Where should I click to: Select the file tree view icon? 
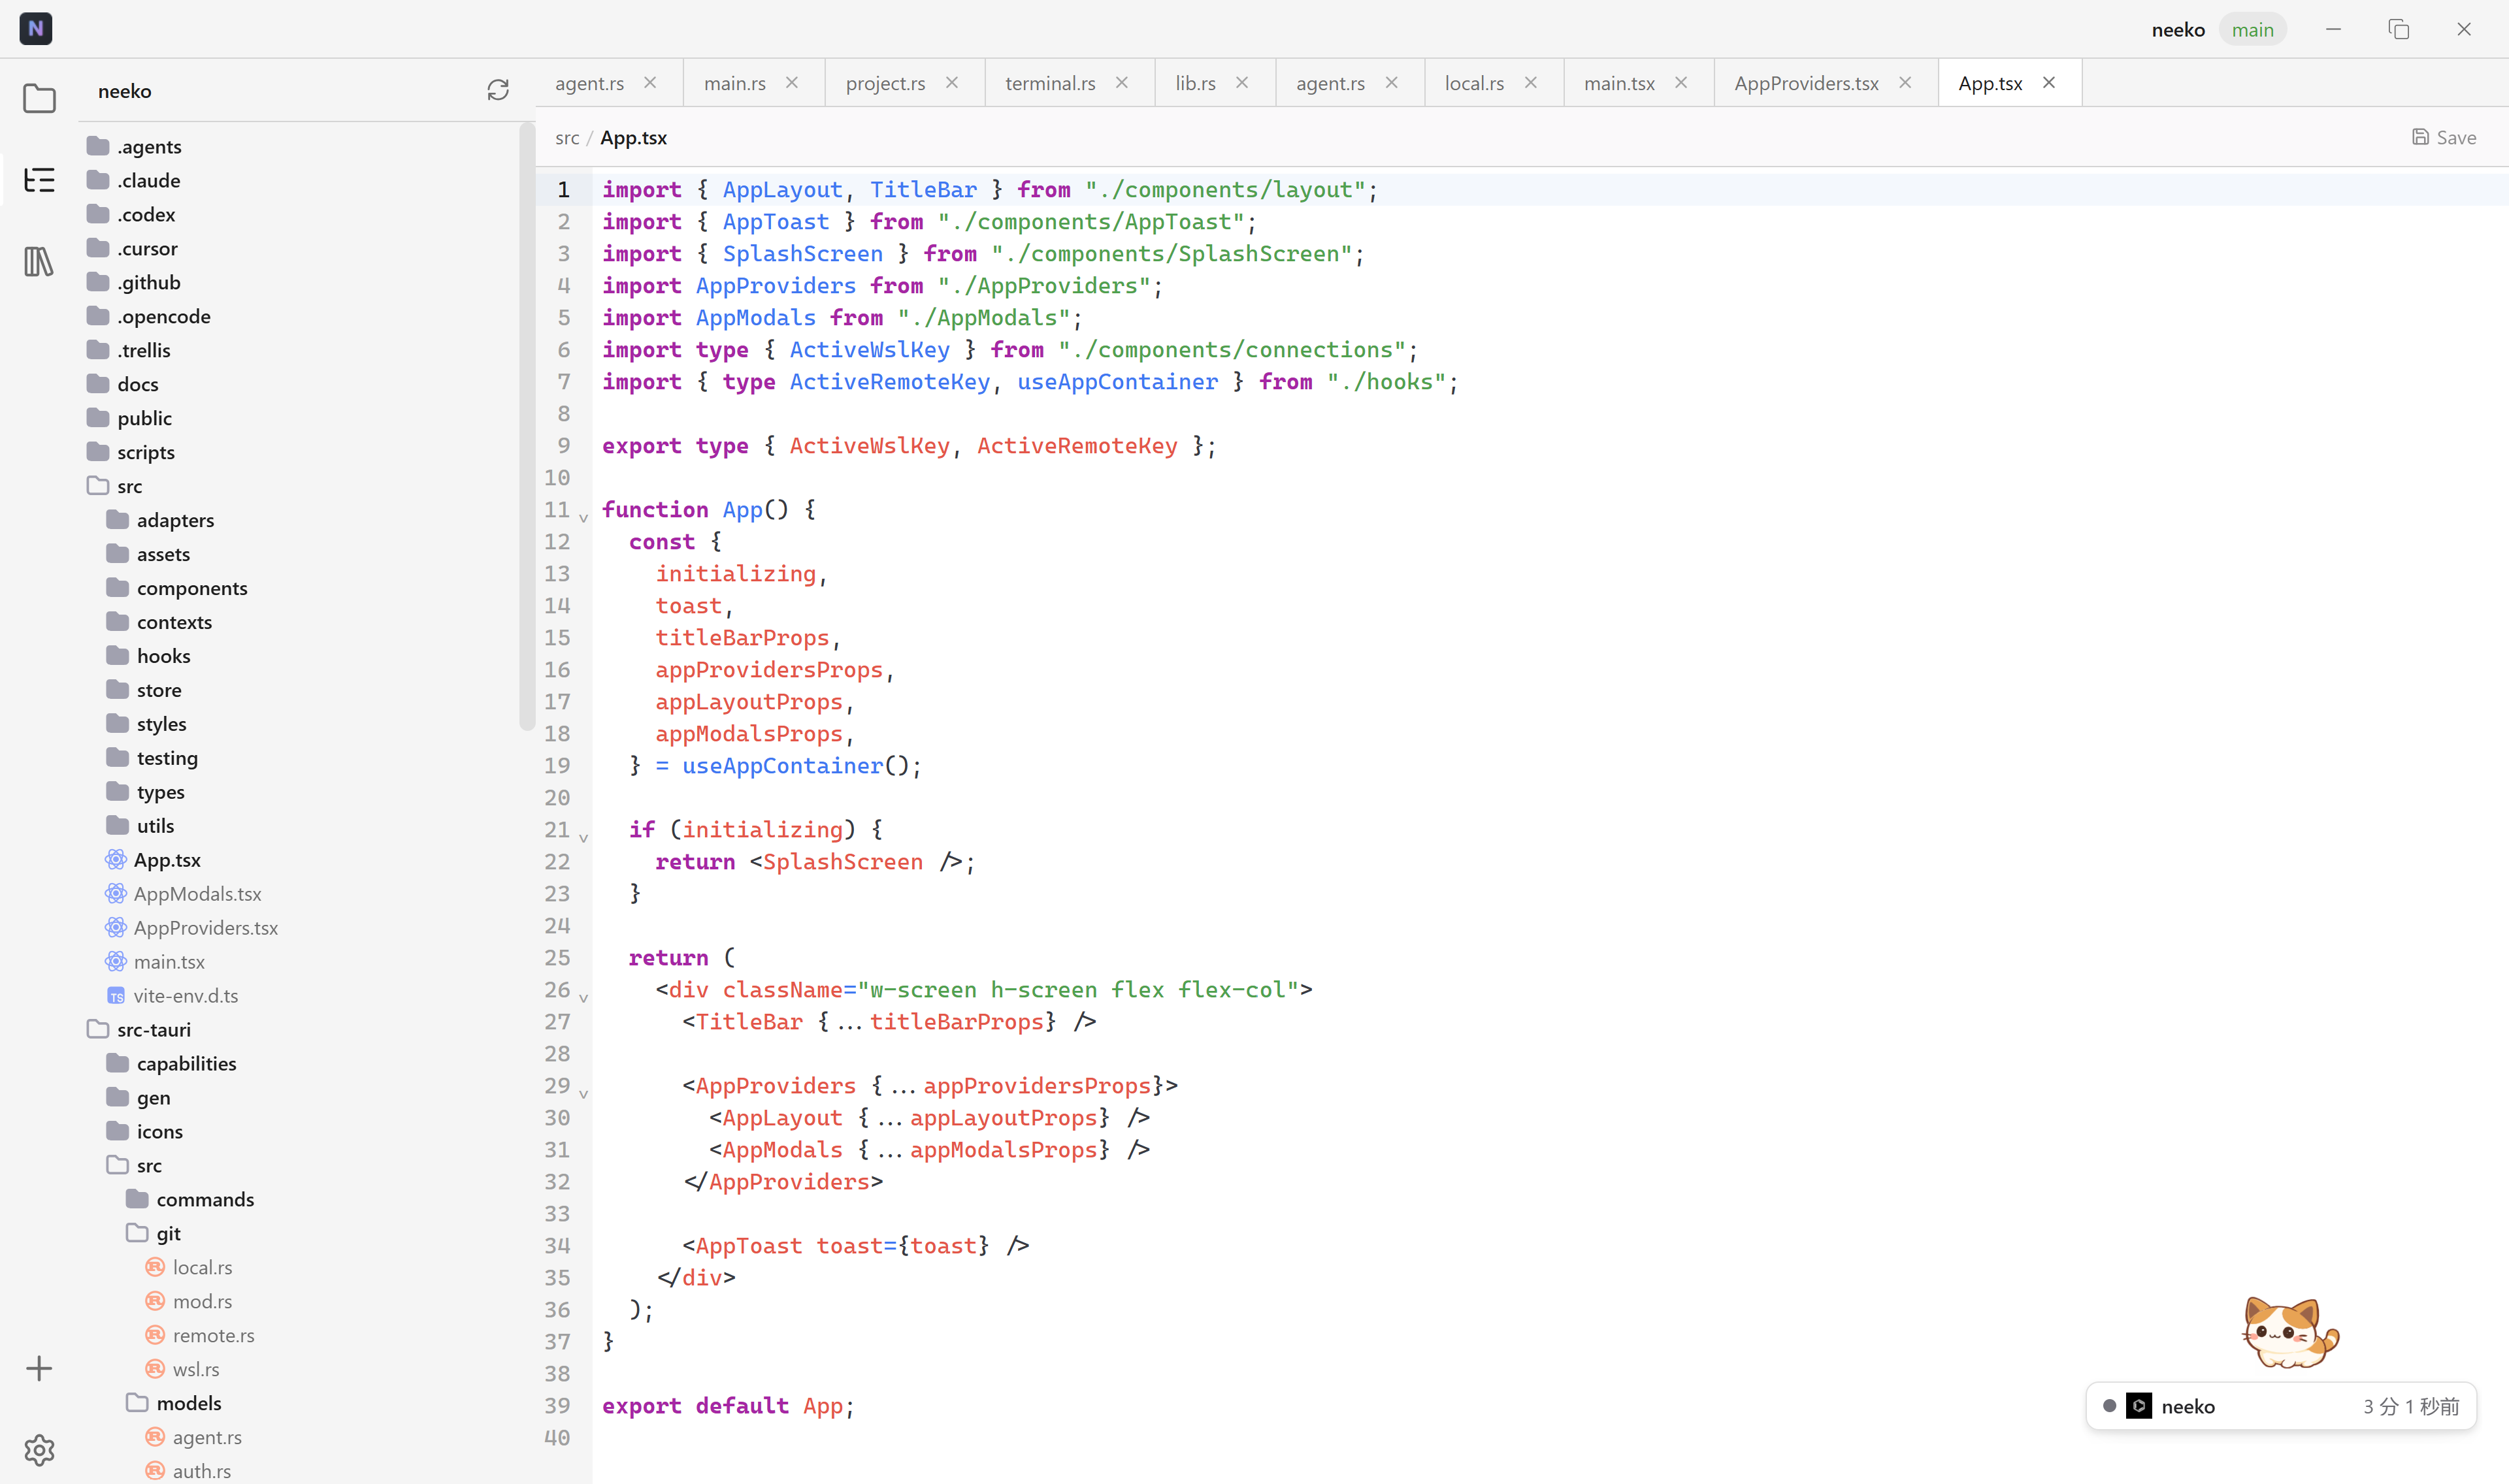[39, 180]
